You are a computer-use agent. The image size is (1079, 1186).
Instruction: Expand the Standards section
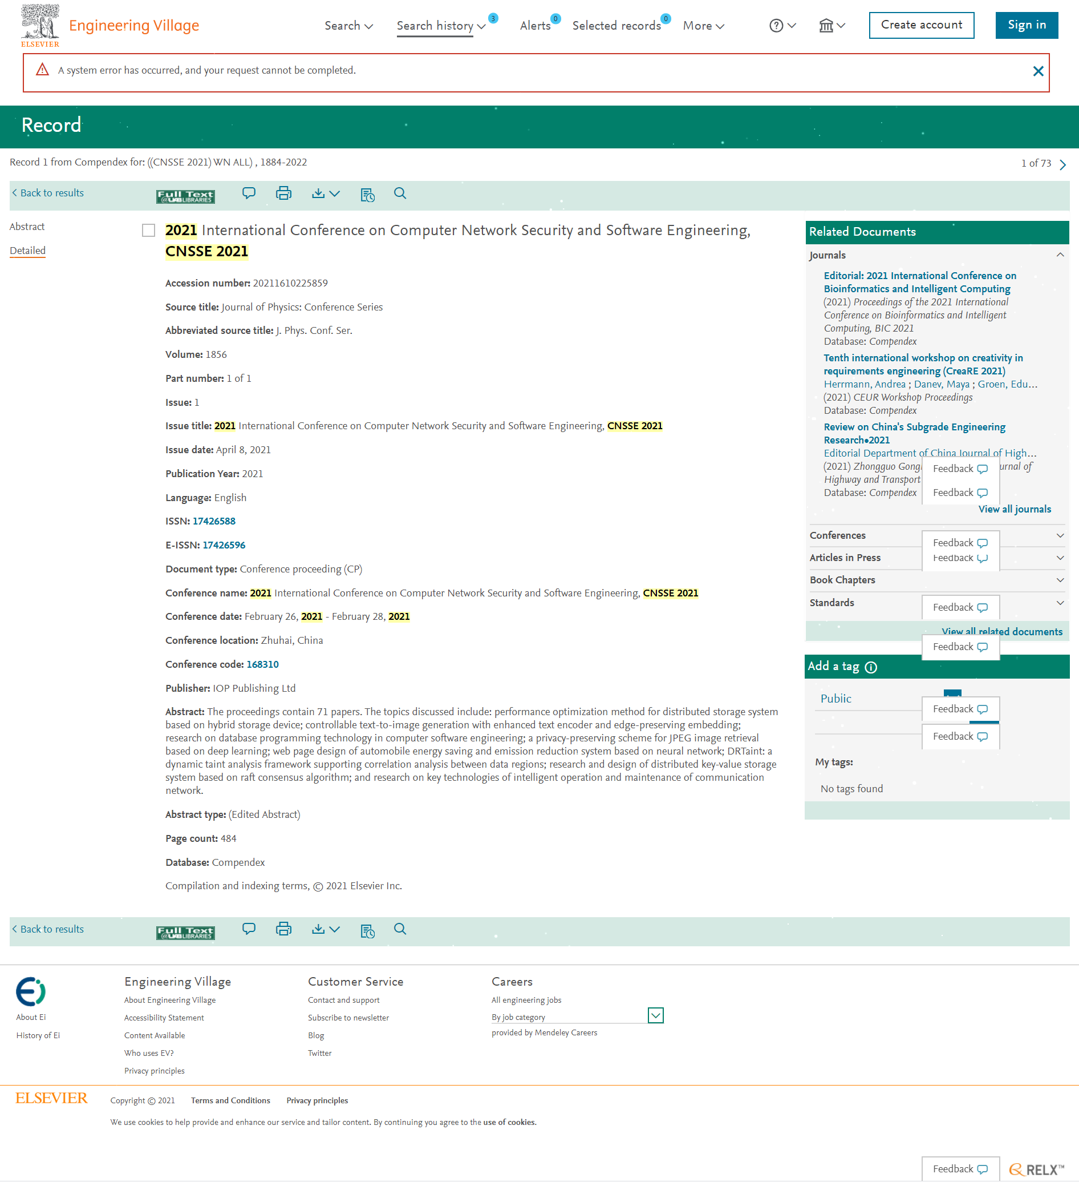tap(1060, 603)
